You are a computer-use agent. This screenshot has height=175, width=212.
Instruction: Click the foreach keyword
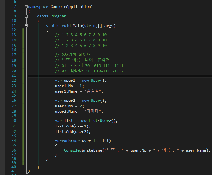pos(63,141)
